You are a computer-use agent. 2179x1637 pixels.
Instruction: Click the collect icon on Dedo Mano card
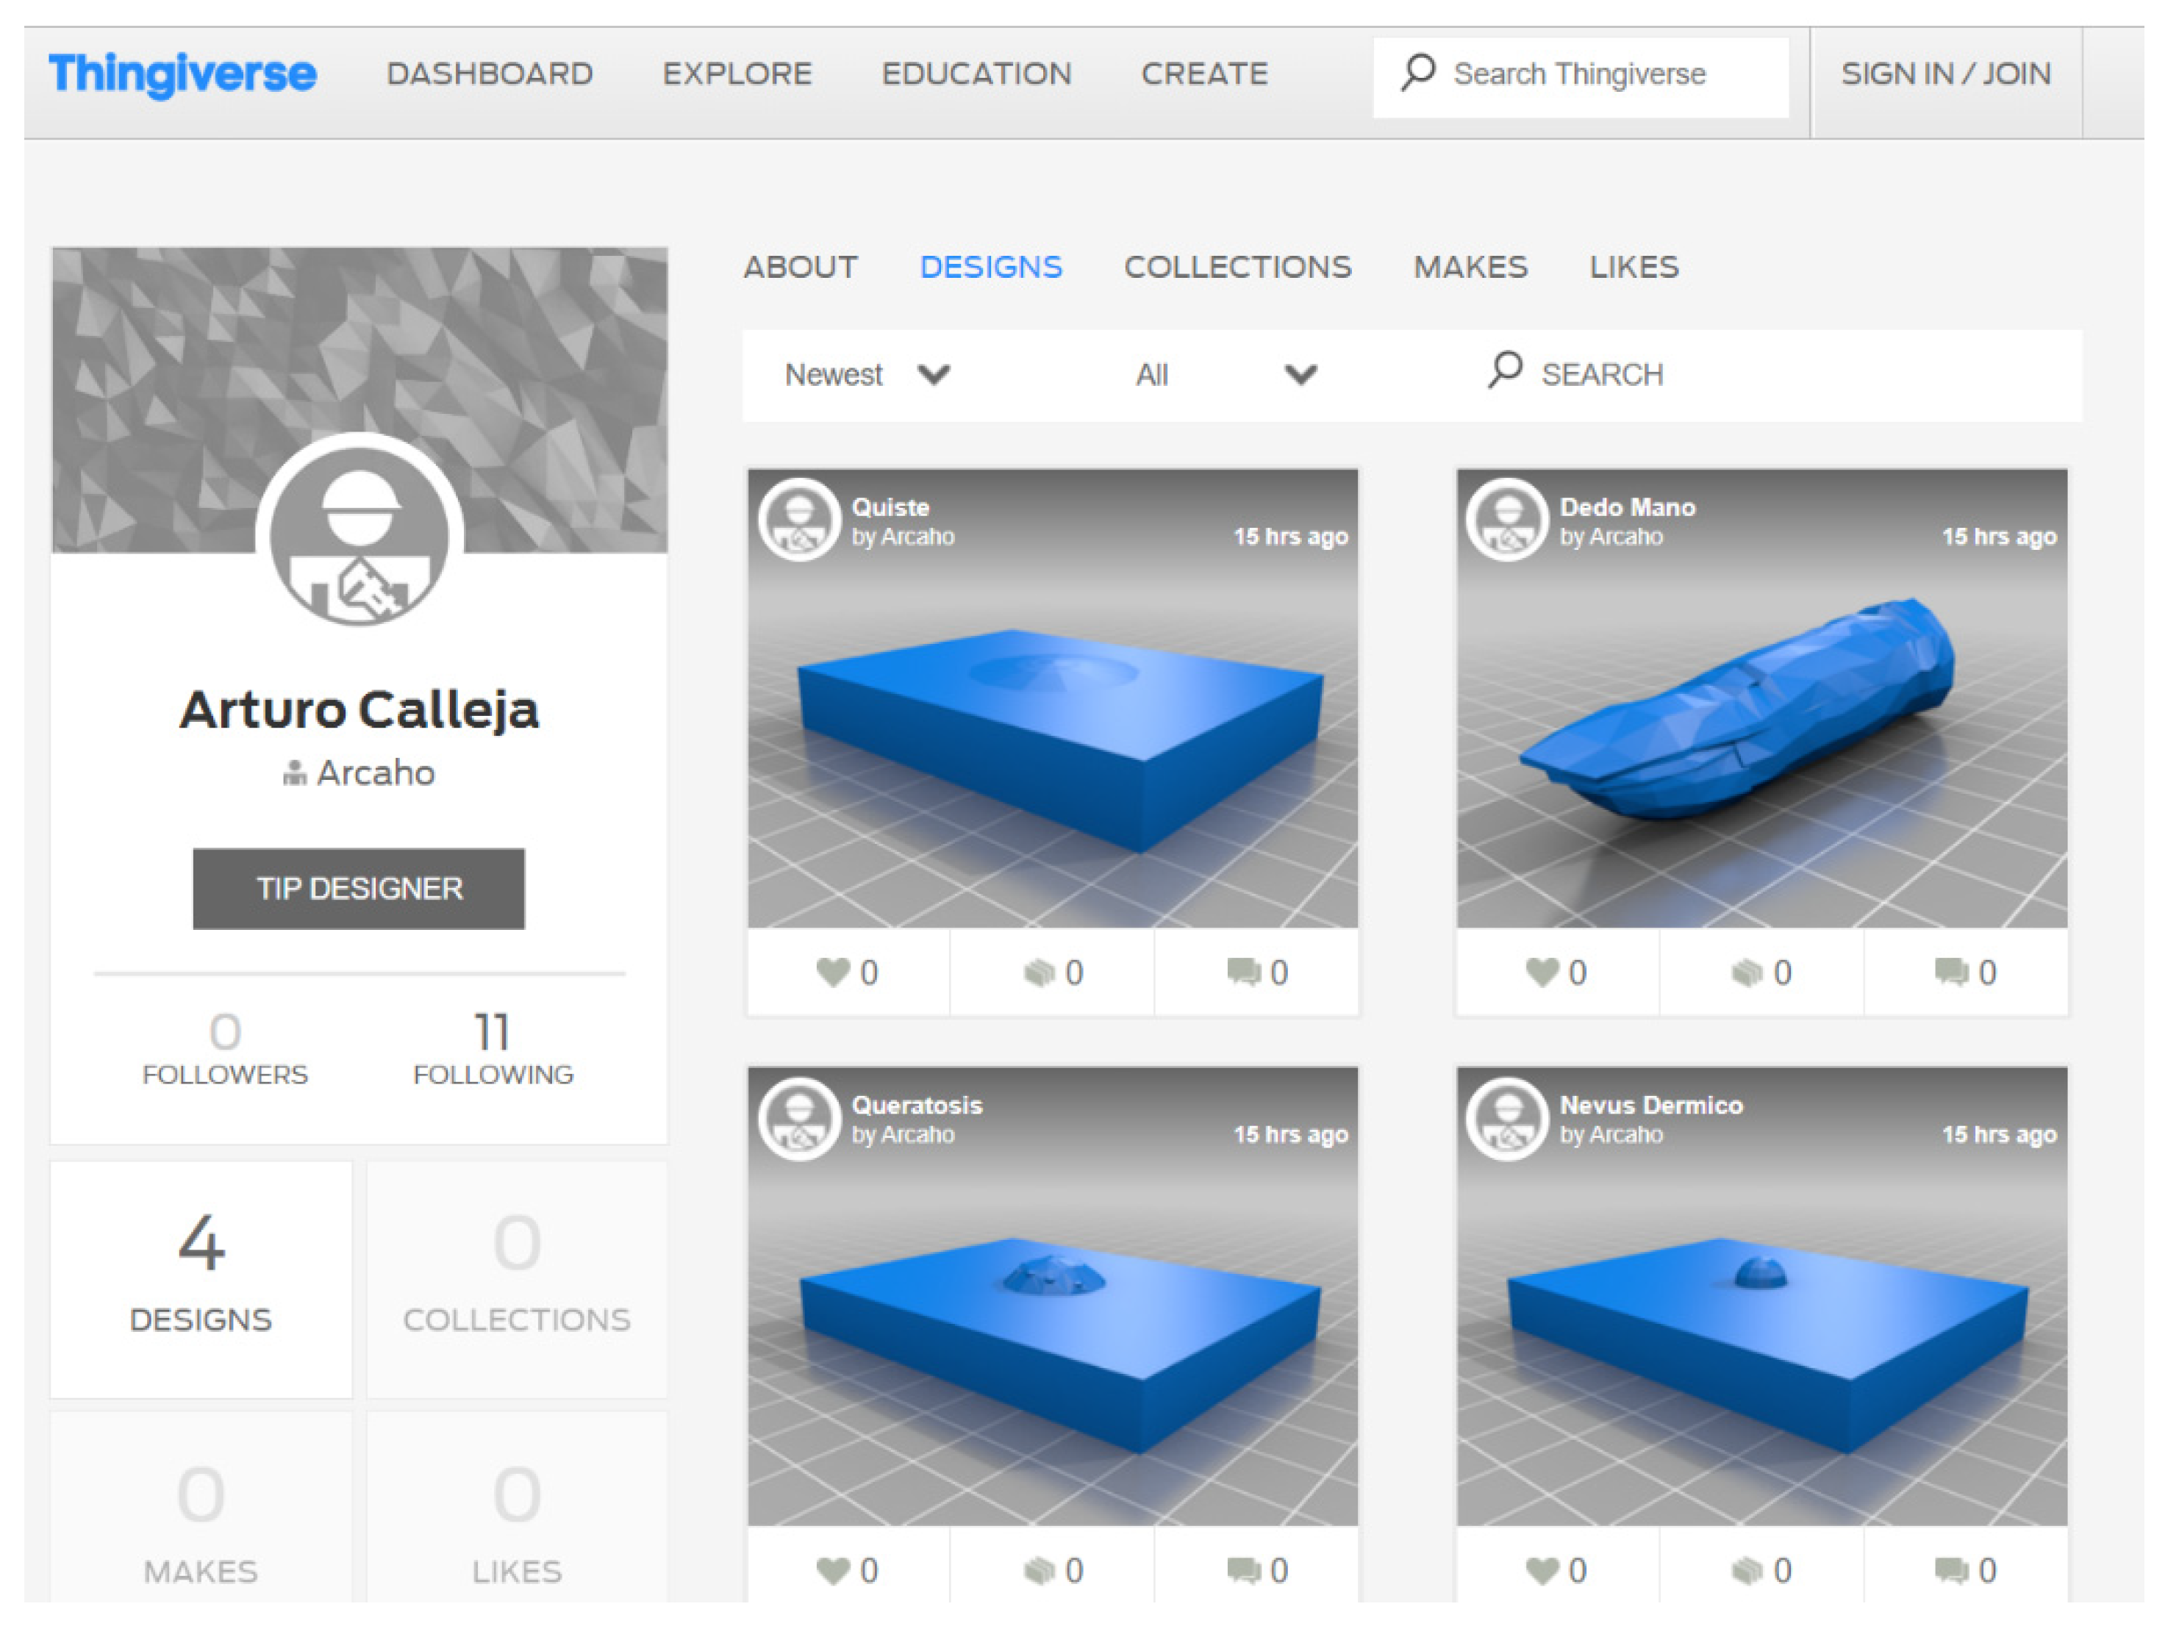point(1747,973)
